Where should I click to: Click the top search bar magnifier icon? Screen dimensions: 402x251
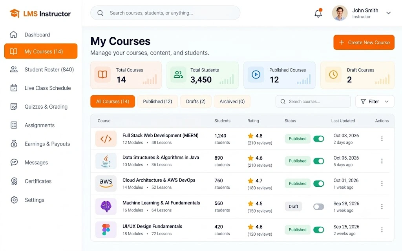click(100, 13)
